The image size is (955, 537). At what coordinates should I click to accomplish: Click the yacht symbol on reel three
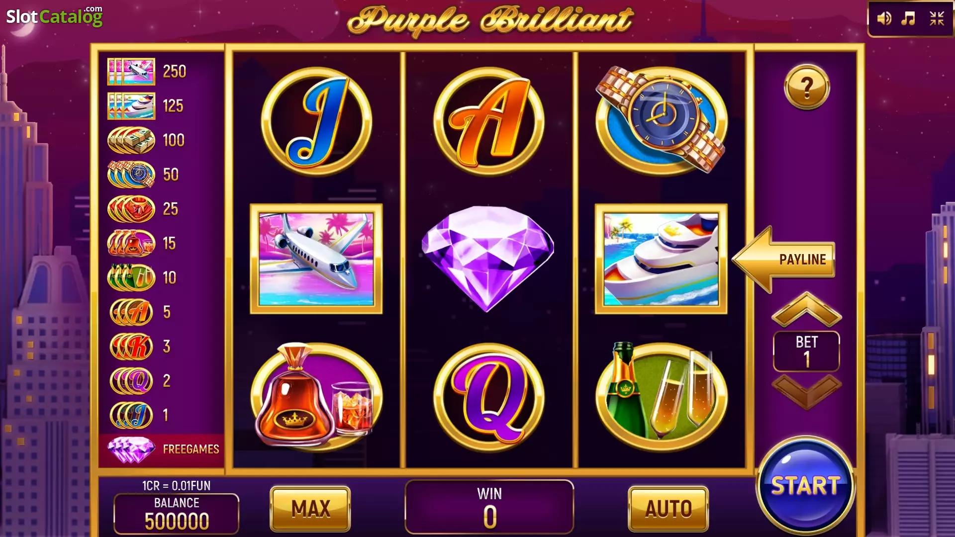pyautogui.click(x=661, y=259)
